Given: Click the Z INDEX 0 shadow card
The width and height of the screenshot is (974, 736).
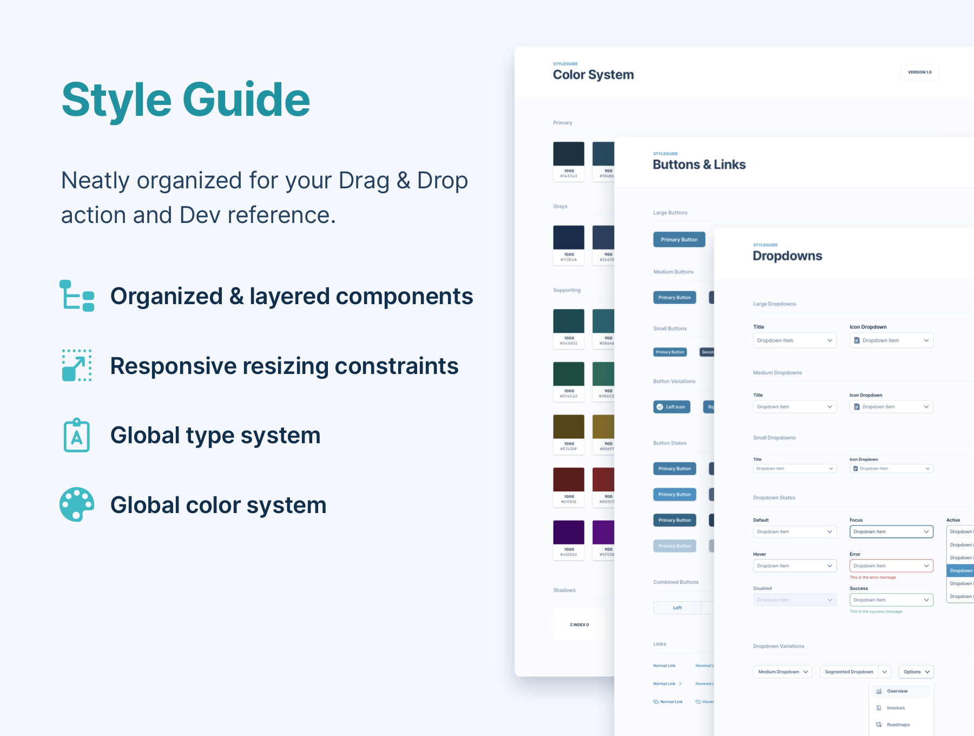Looking at the screenshot, I should click(x=579, y=625).
